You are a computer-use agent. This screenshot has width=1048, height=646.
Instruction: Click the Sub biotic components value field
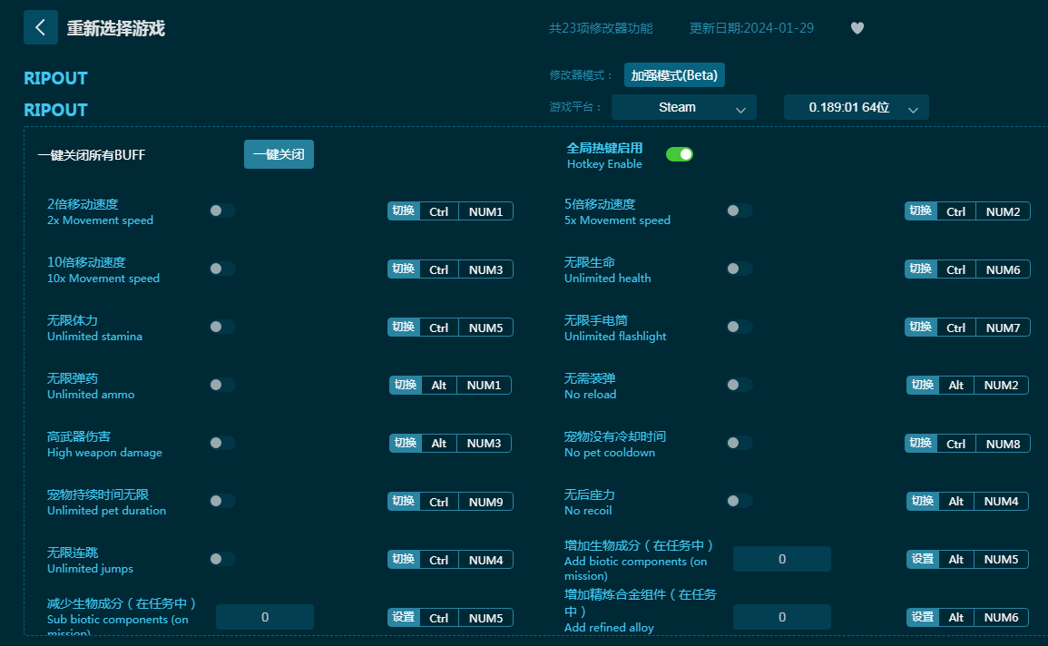pyautogui.click(x=264, y=617)
